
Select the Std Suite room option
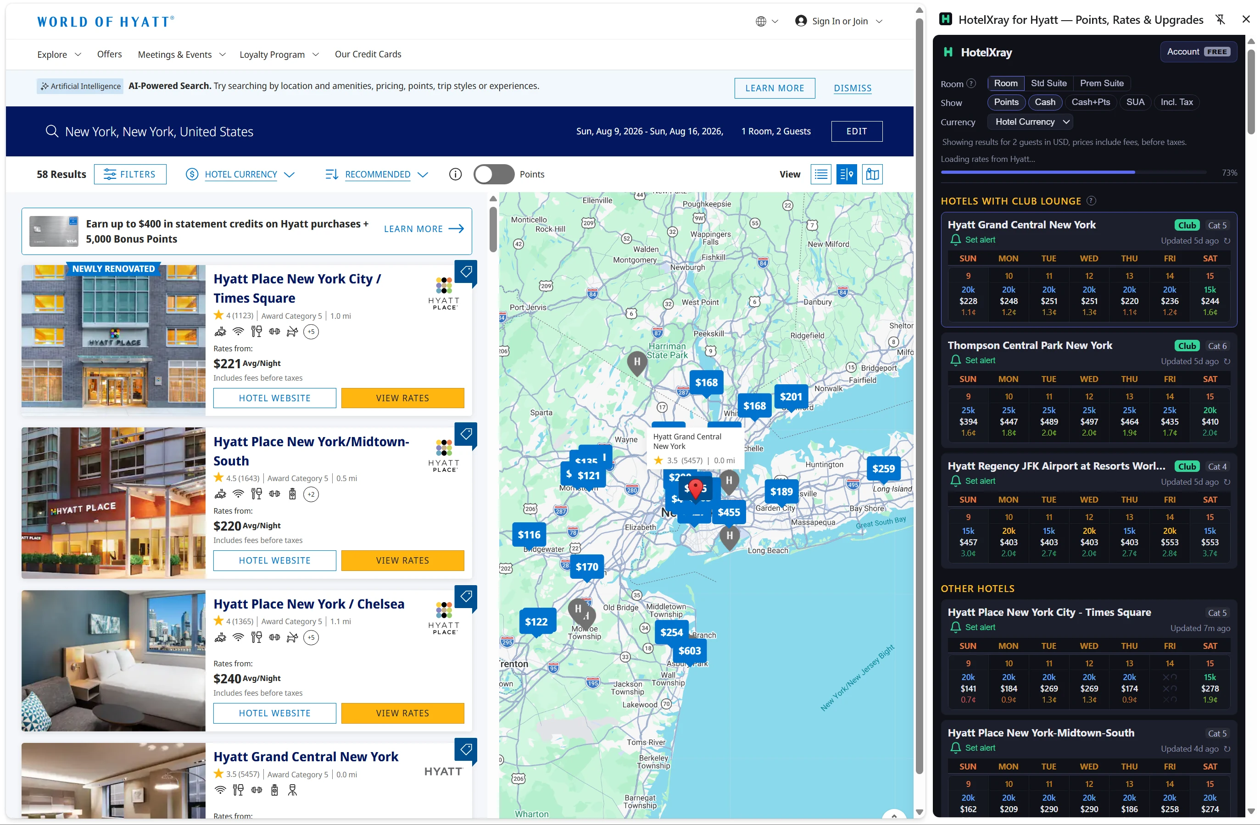[x=1048, y=83]
